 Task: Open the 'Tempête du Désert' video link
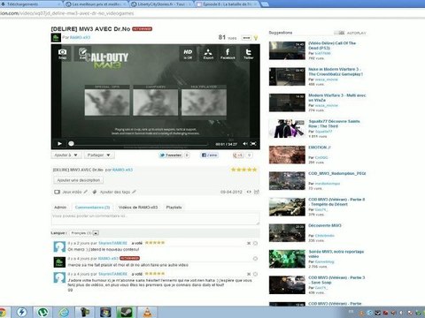[336, 201]
